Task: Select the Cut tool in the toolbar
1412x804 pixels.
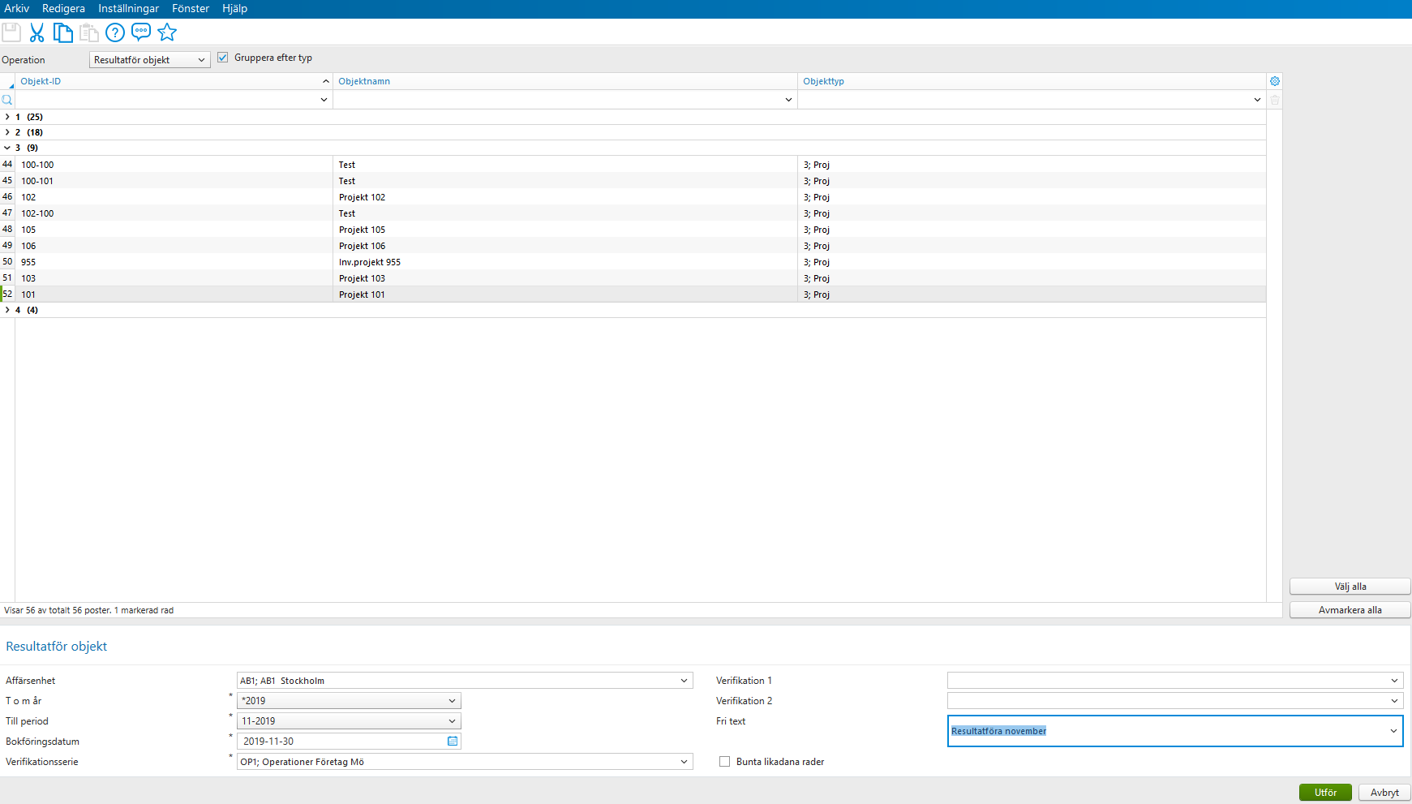Action: point(36,32)
